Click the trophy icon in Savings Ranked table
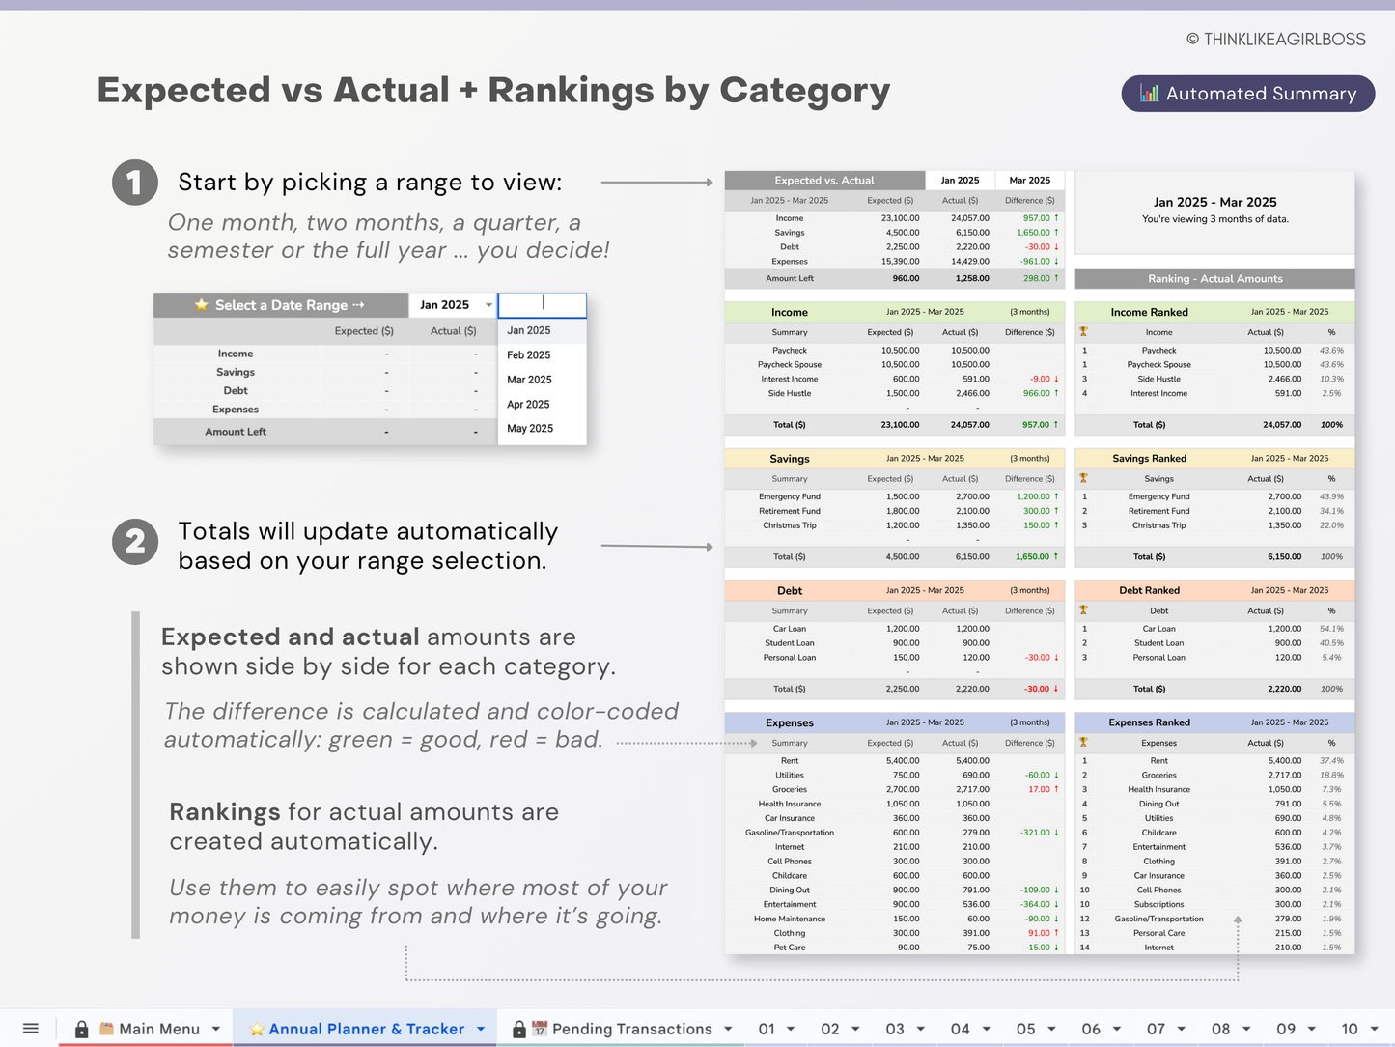This screenshot has height=1047, width=1395. (x=1084, y=479)
